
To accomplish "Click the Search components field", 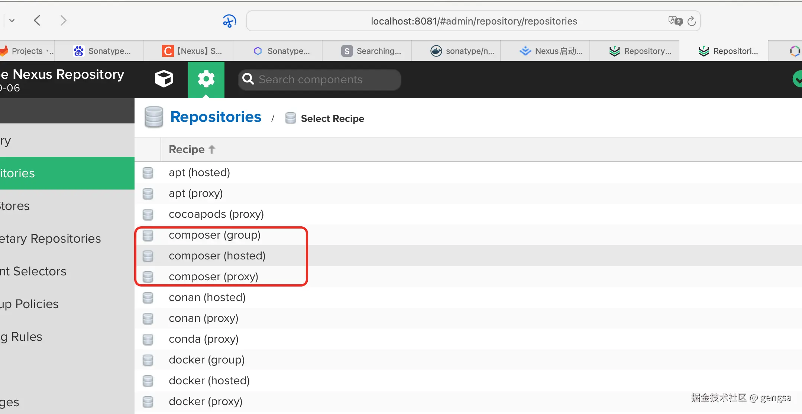I will click(320, 80).
